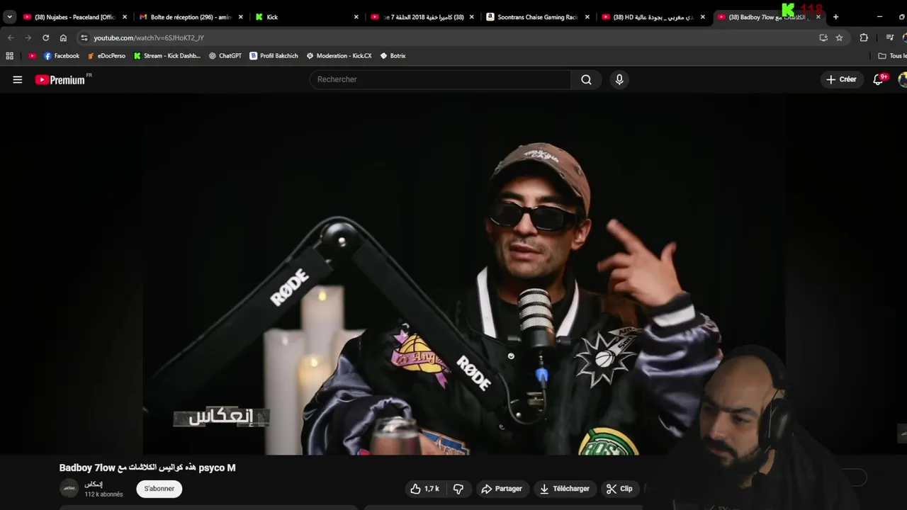The width and height of the screenshot is (907, 510).
Task: Open the إنعكاس channel avatar
Action: click(x=69, y=488)
